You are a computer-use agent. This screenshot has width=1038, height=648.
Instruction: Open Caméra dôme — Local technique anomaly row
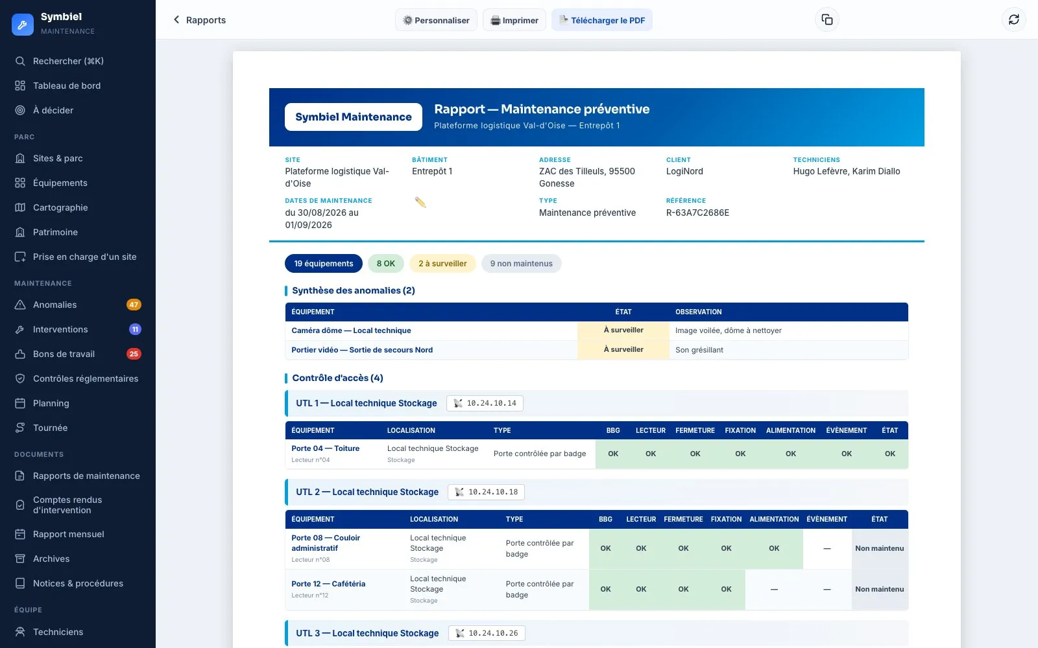pos(596,330)
